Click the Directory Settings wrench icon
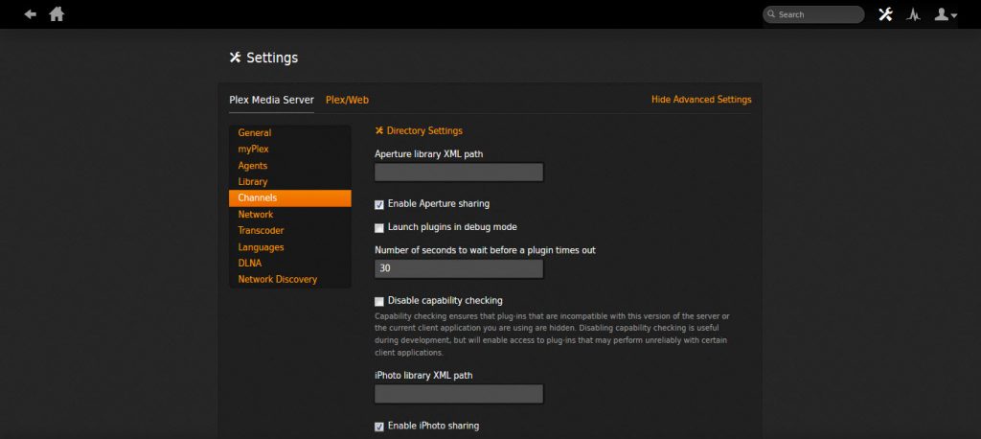This screenshot has height=439, width=981. click(x=378, y=131)
